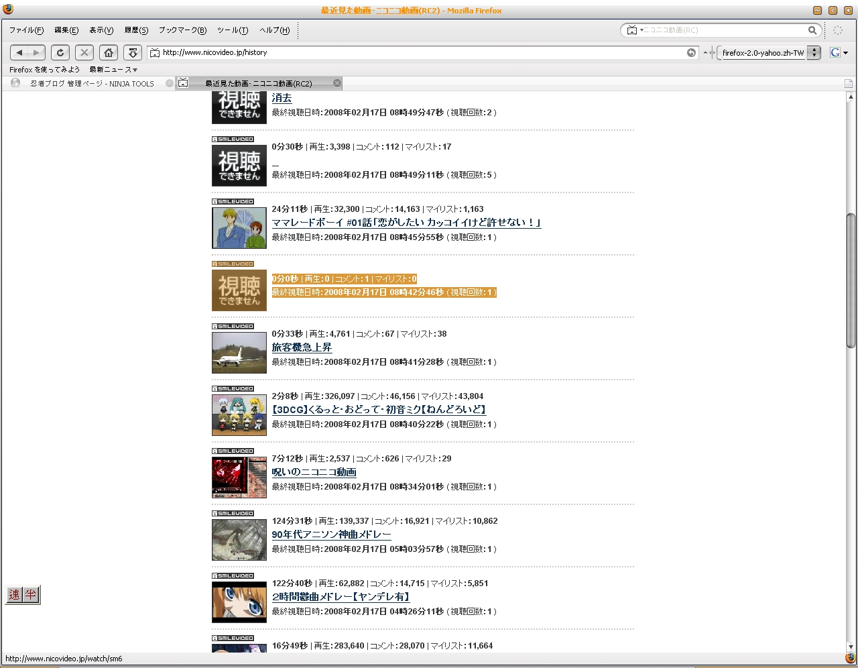
Task: Open the 表示(V) menu
Action: click(x=101, y=30)
